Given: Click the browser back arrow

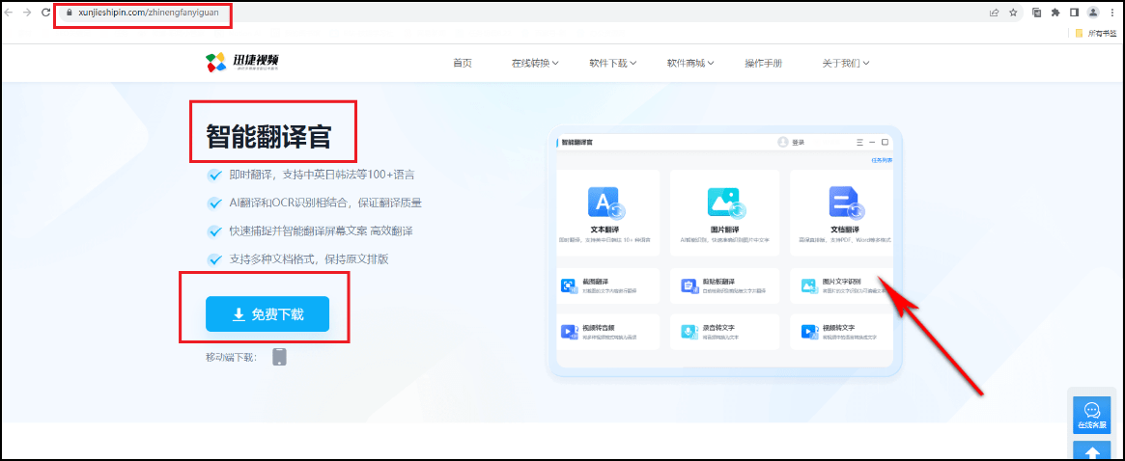Looking at the screenshot, I should point(10,13).
